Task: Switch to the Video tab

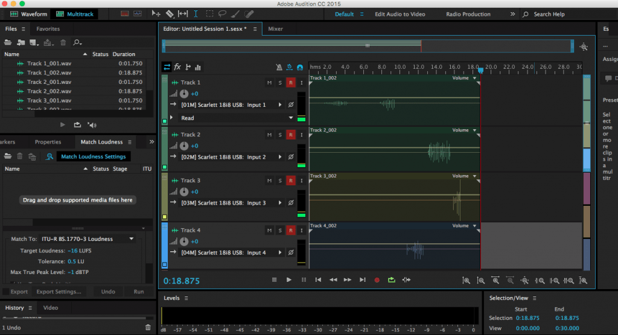Action: [51, 308]
